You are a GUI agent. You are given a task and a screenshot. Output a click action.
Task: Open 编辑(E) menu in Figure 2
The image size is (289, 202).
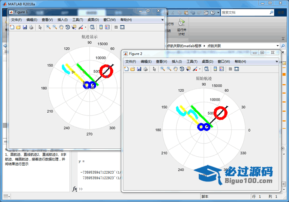(146, 61)
